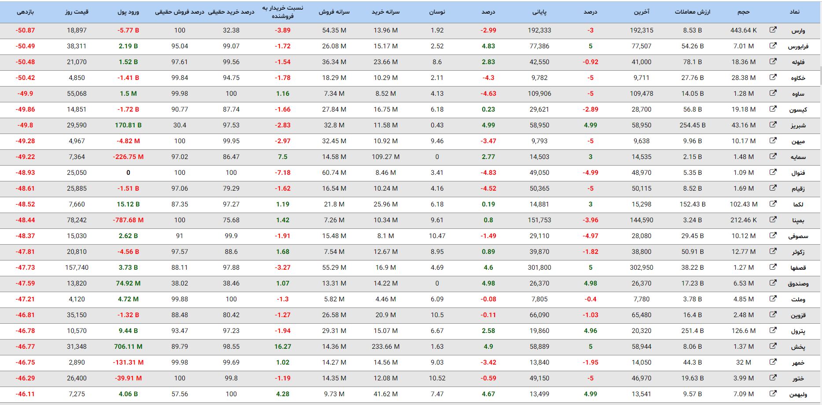Open external link icon for ولبهمن

[773, 394]
